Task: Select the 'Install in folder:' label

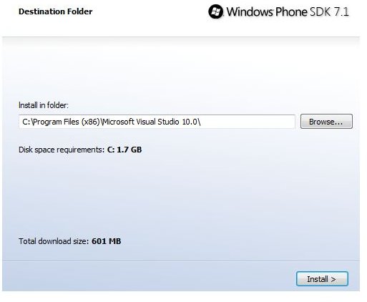Action: [44, 105]
